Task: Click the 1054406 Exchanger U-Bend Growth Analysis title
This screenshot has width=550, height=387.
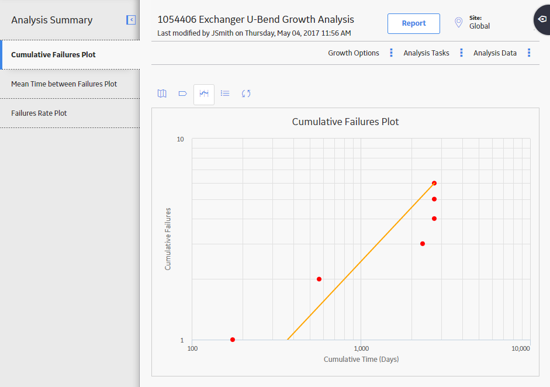Action: tap(255, 20)
